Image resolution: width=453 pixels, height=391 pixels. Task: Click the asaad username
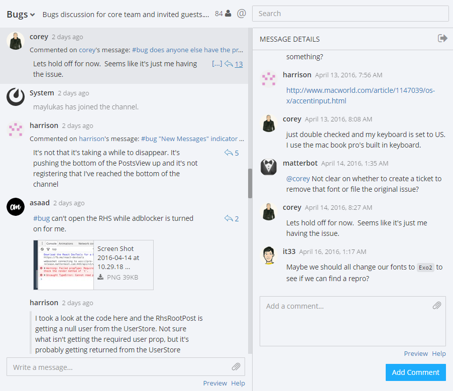pos(40,203)
